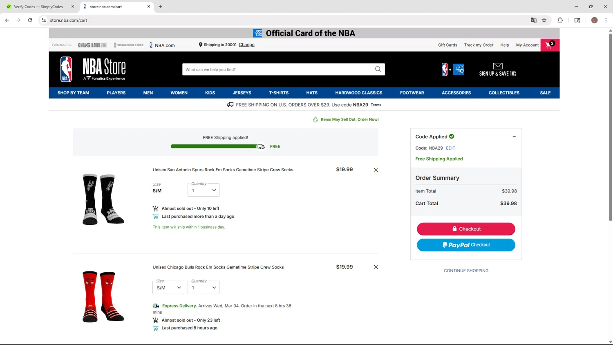
Task: Click the What can we help you find search field
Action: tap(278, 69)
